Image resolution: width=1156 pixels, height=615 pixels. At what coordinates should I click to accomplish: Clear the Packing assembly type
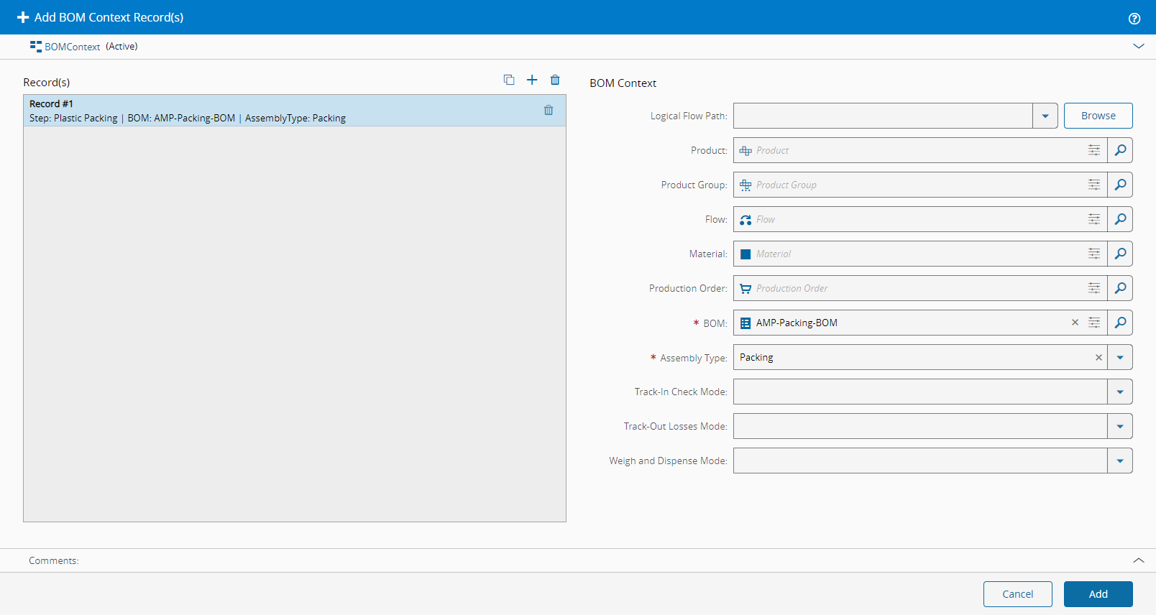coord(1098,357)
